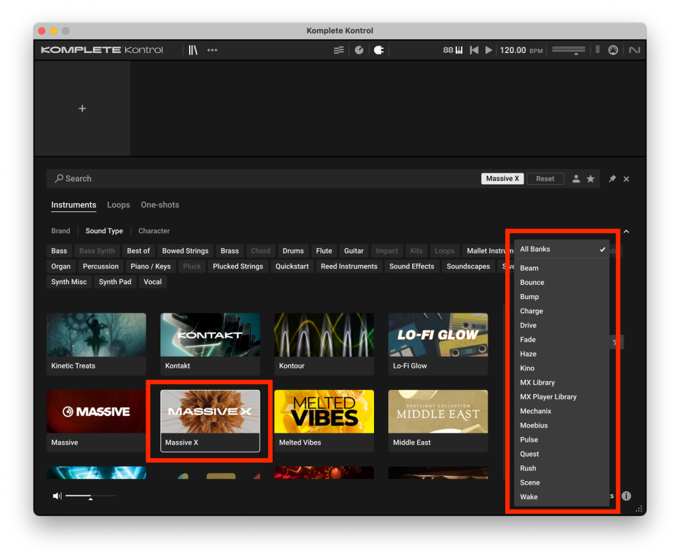Click the 88-key keyboard icon

[453, 50]
